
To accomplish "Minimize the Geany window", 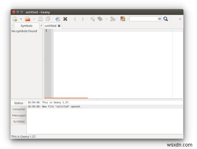I will tap(18, 12).
